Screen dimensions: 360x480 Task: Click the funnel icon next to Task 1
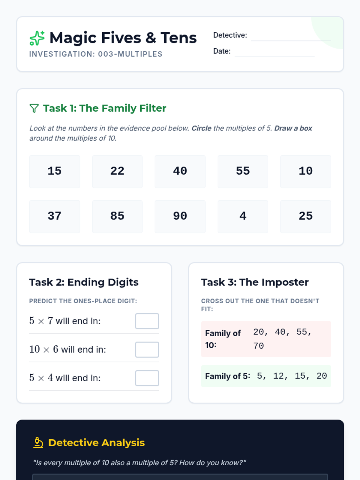pos(34,108)
